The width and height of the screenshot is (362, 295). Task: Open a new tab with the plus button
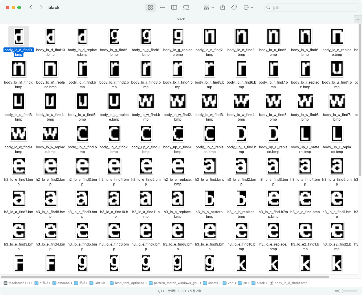[358, 19]
